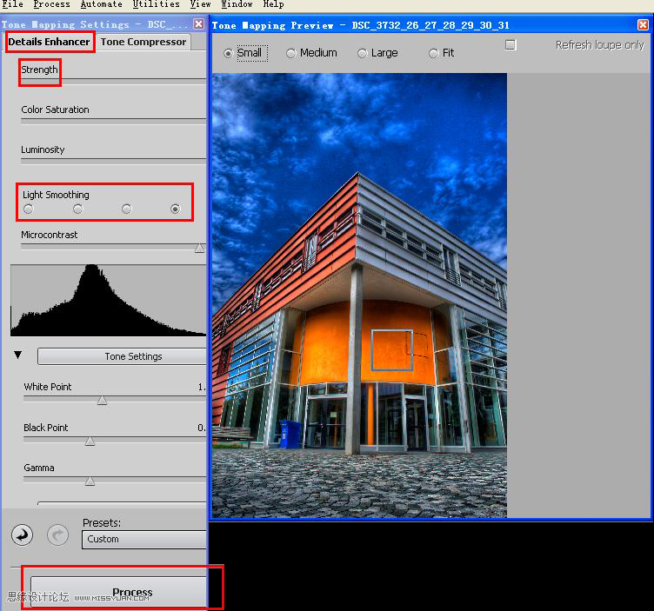Click the Microcontrast slider handle
This screenshot has width=654, height=611.
(x=199, y=249)
